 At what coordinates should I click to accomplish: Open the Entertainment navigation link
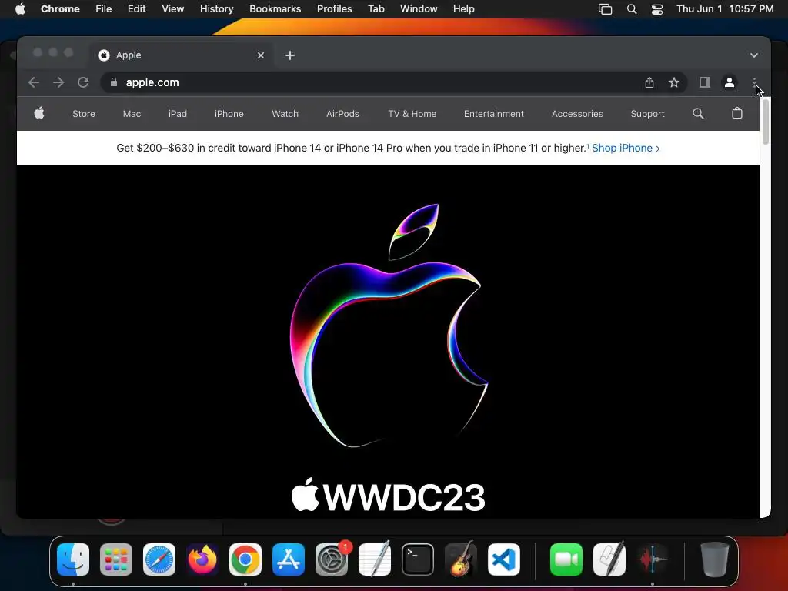[x=493, y=114]
